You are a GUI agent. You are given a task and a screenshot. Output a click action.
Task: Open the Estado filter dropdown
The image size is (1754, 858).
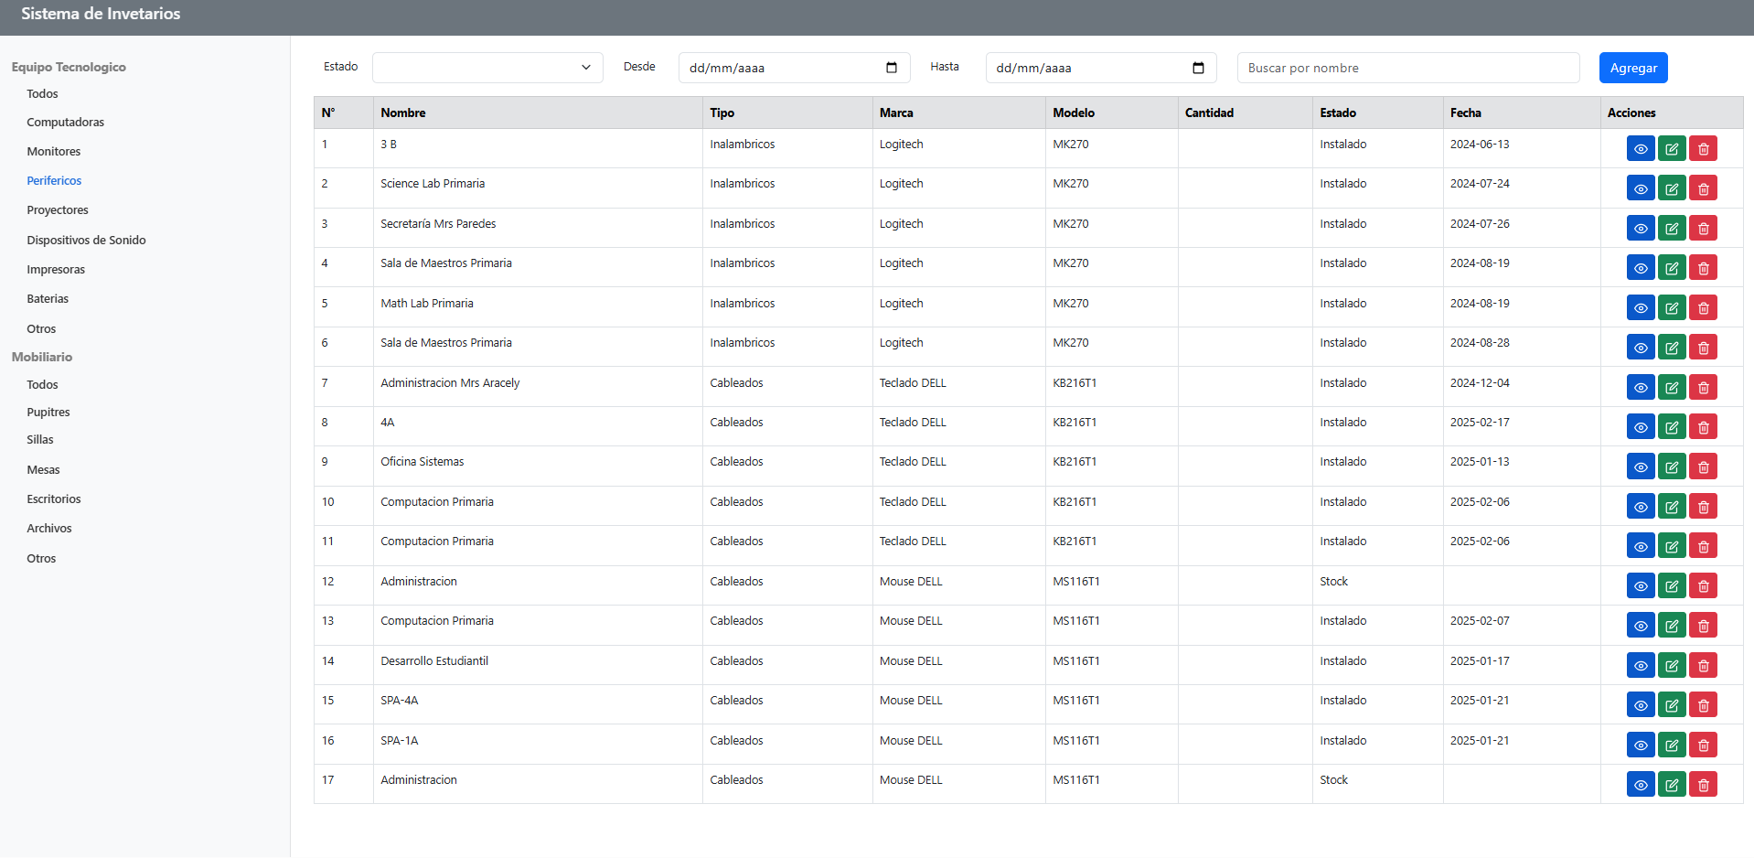point(487,68)
